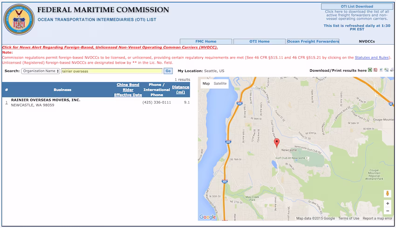Open the News Alert about unlicensed NVOCCs
This screenshot has width=396, height=228.
[110, 47]
